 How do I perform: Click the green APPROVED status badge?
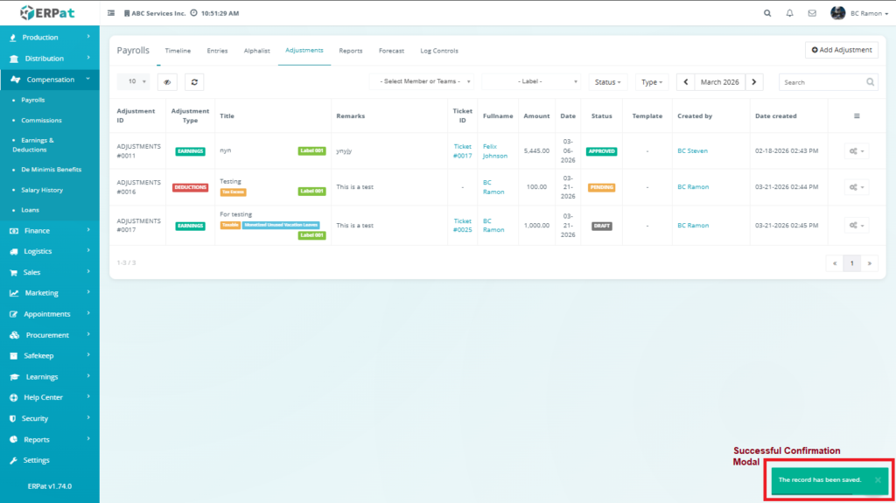coord(601,151)
